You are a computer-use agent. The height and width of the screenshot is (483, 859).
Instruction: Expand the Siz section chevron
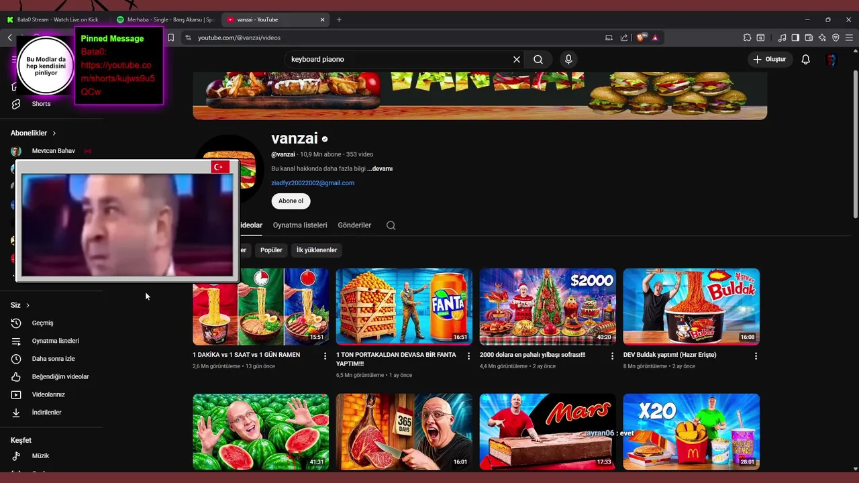(28, 305)
